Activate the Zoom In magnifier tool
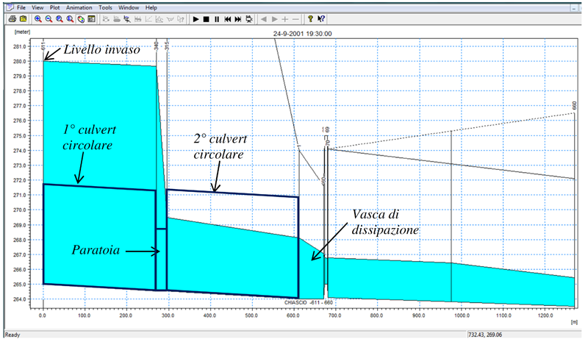 click(38, 18)
